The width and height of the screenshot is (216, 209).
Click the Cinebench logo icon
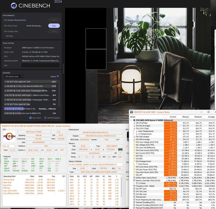click(x=14, y=6)
